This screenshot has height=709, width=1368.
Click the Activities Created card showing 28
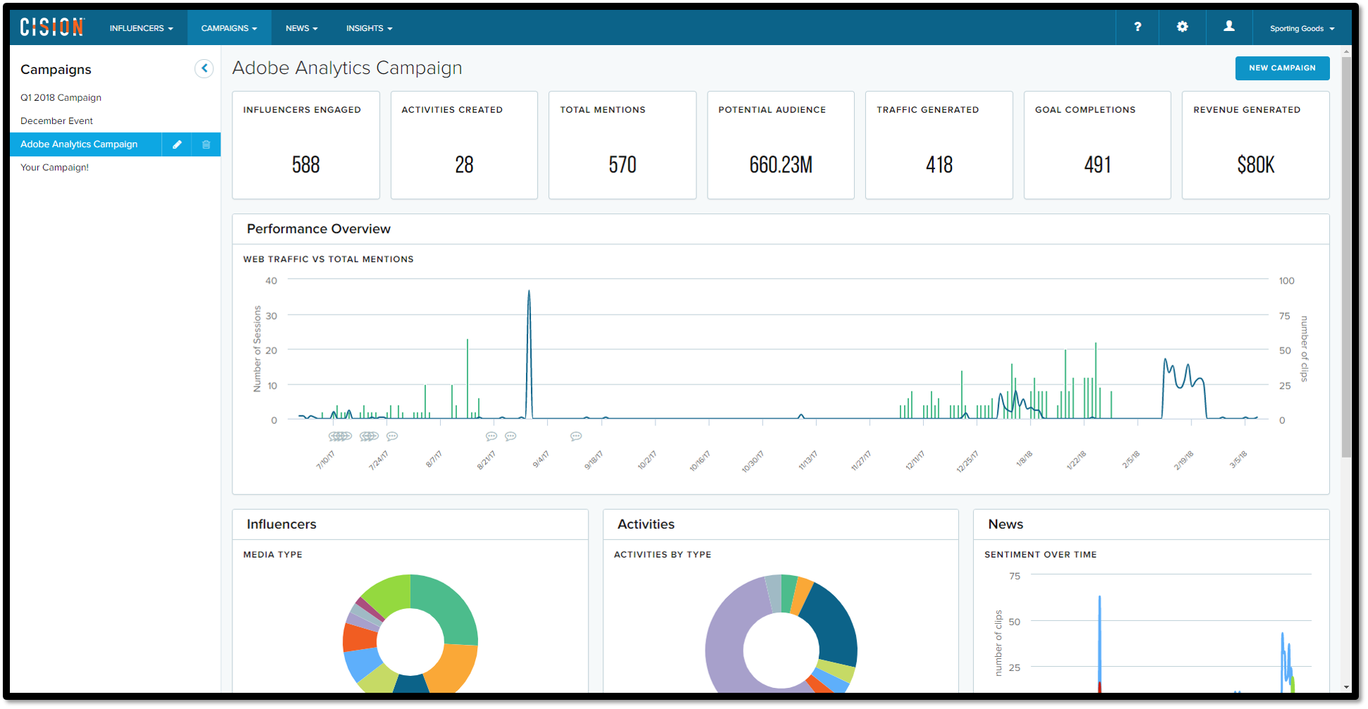pyautogui.click(x=464, y=145)
